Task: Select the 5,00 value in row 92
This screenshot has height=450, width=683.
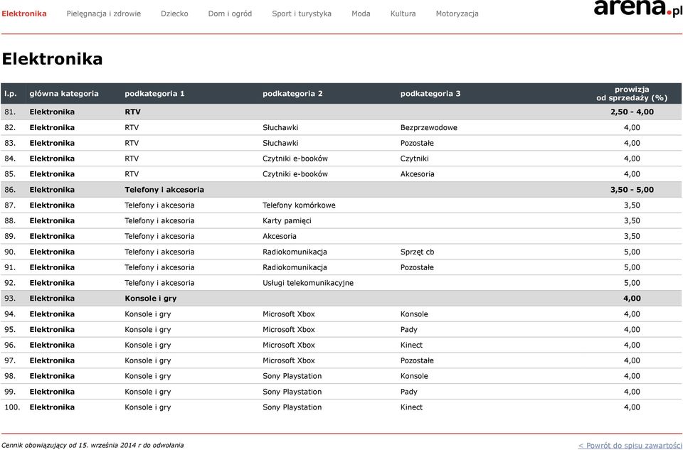Action: pos(632,283)
